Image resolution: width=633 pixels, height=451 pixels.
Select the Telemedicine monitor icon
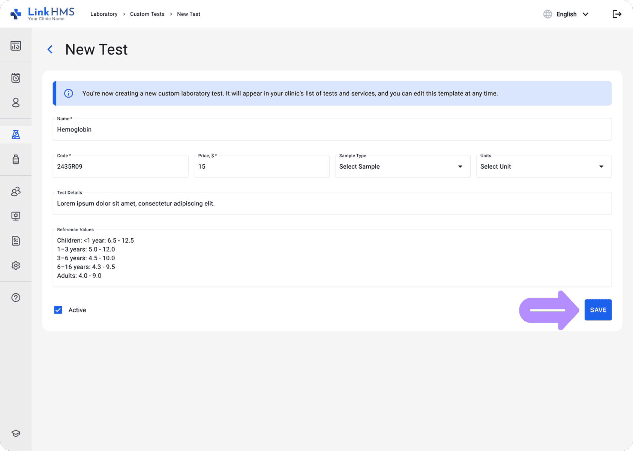click(16, 216)
